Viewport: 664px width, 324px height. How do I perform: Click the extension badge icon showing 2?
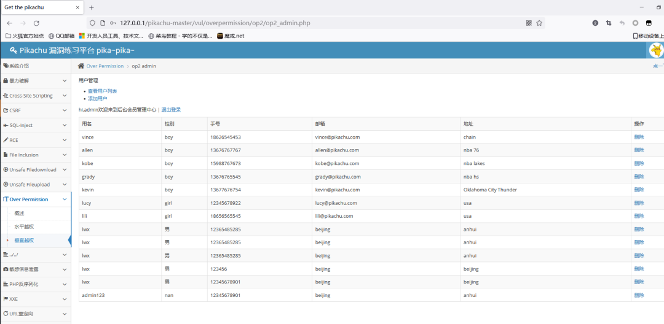595,23
